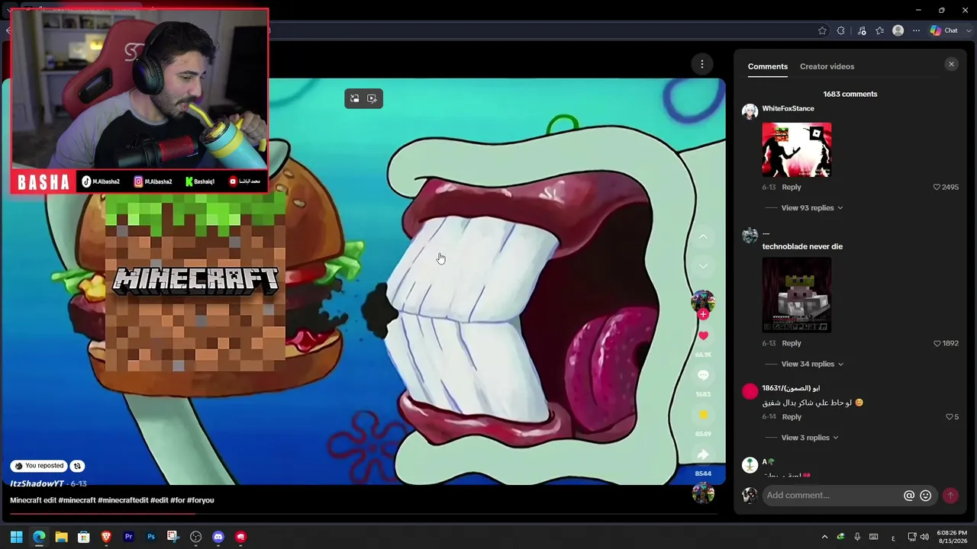Open Copilot Chat in the browser toolbar
The image size is (977, 549).
[943, 30]
